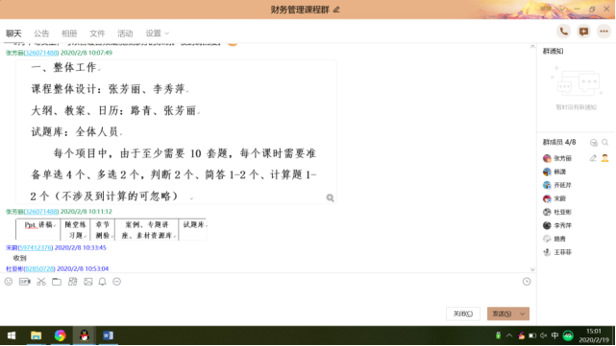Click the 关闭(C) button
The width and height of the screenshot is (616, 346).
point(463,313)
